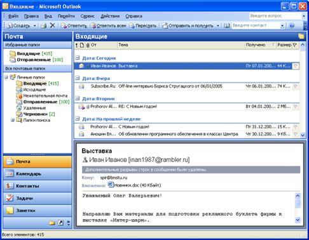Open the Файл menu
Viewport: 309px width, 240px height.
pos(13,16)
